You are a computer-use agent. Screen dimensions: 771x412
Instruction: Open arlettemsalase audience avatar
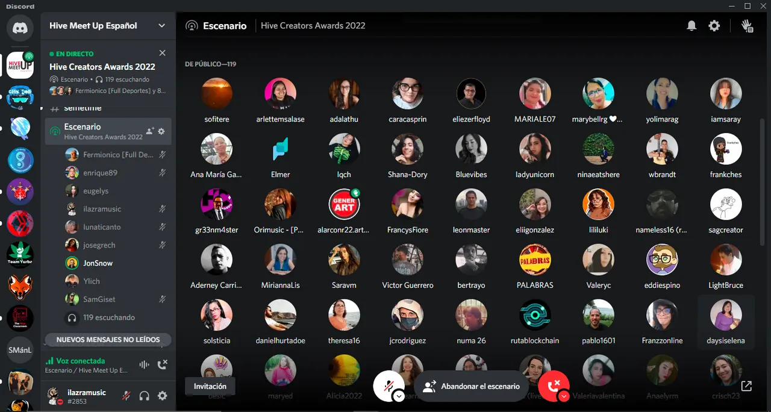(281, 94)
